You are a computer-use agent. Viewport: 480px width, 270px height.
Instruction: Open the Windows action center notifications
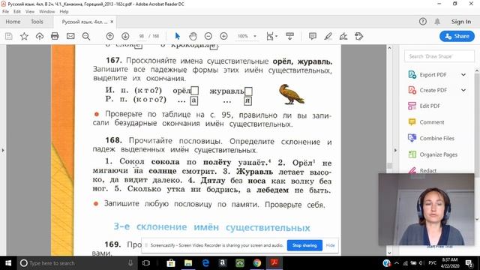point(469,263)
